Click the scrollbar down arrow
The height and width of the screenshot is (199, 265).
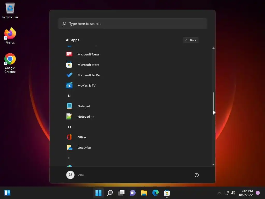[214, 165]
